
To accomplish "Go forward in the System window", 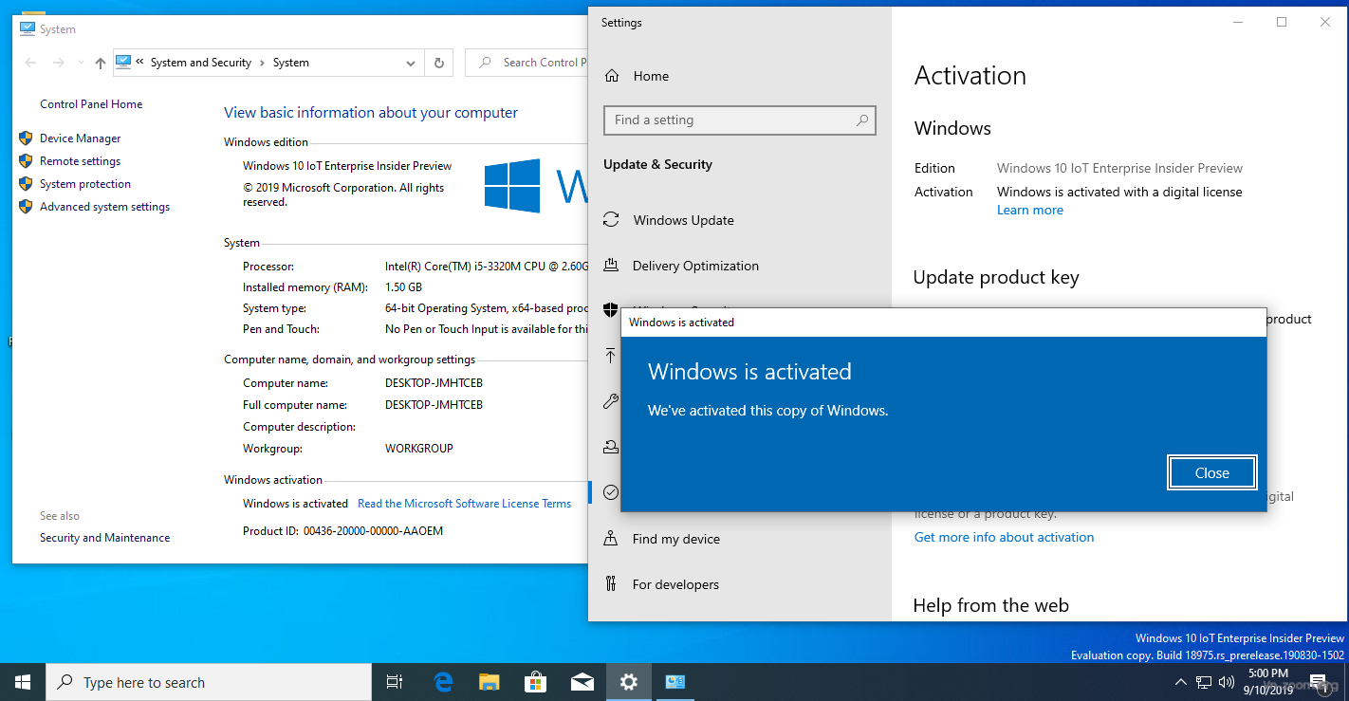I will pos(58,63).
